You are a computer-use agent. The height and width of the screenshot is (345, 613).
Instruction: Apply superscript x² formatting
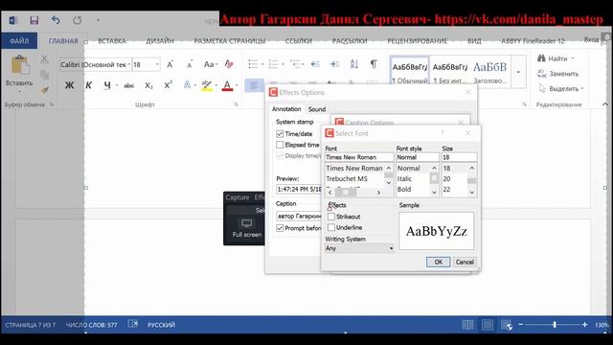[x=169, y=85]
